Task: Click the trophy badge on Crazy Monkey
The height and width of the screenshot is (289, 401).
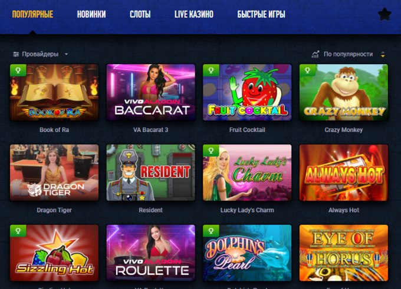Action: [x=307, y=70]
